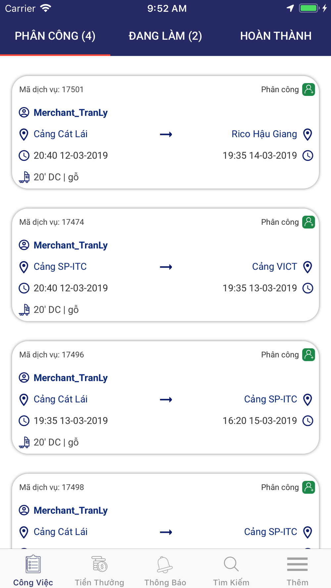Tap Rico Hậu Giang destination pin icon
The width and height of the screenshot is (331, 588).
(307, 134)
